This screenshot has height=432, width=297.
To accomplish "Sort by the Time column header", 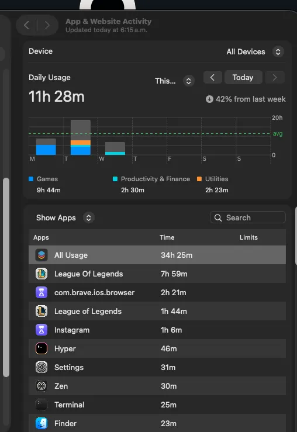I will pos(167,237).
